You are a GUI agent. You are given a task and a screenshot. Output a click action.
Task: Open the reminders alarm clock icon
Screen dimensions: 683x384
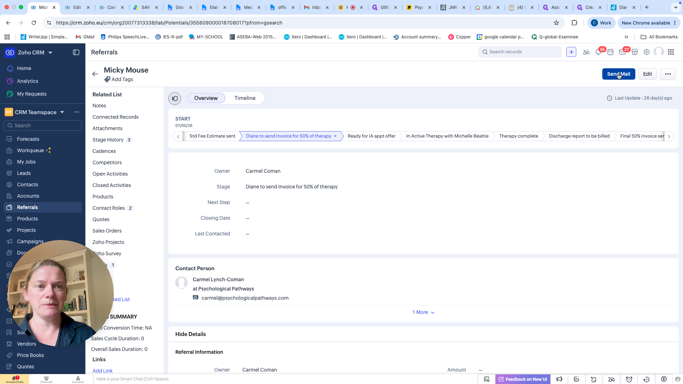click(629, 379)
